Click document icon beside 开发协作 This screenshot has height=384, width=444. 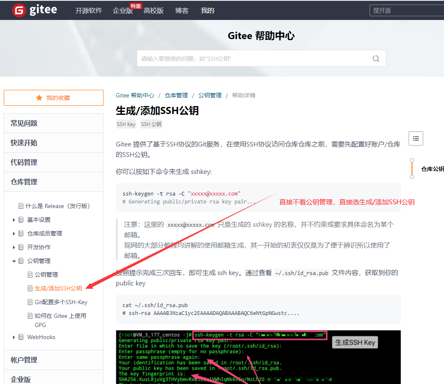21,248
